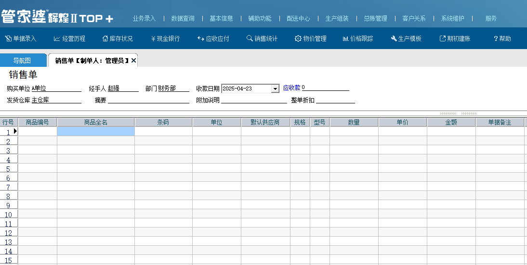This screenshot has height=265, width=527.
Task: Click the 条码 column header
Action: tap(163, 123)
